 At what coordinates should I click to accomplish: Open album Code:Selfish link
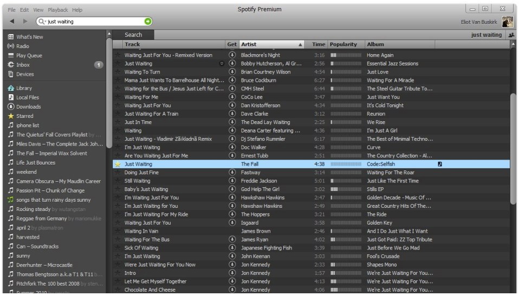click(381, 164)
